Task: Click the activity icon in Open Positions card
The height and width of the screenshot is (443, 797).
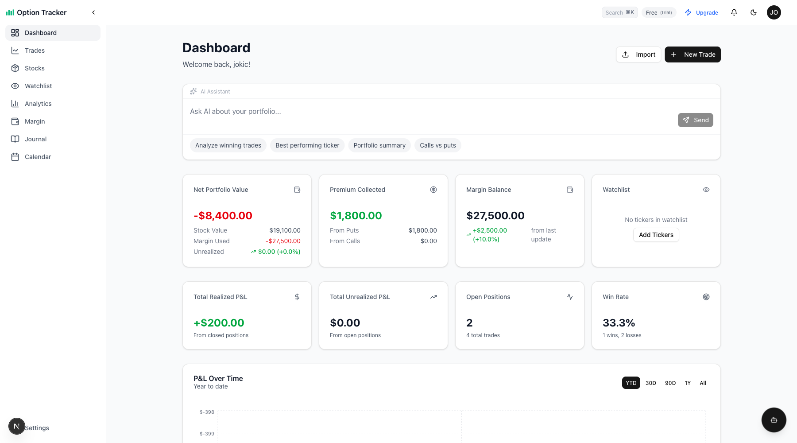Action: [x=569, y=297]
